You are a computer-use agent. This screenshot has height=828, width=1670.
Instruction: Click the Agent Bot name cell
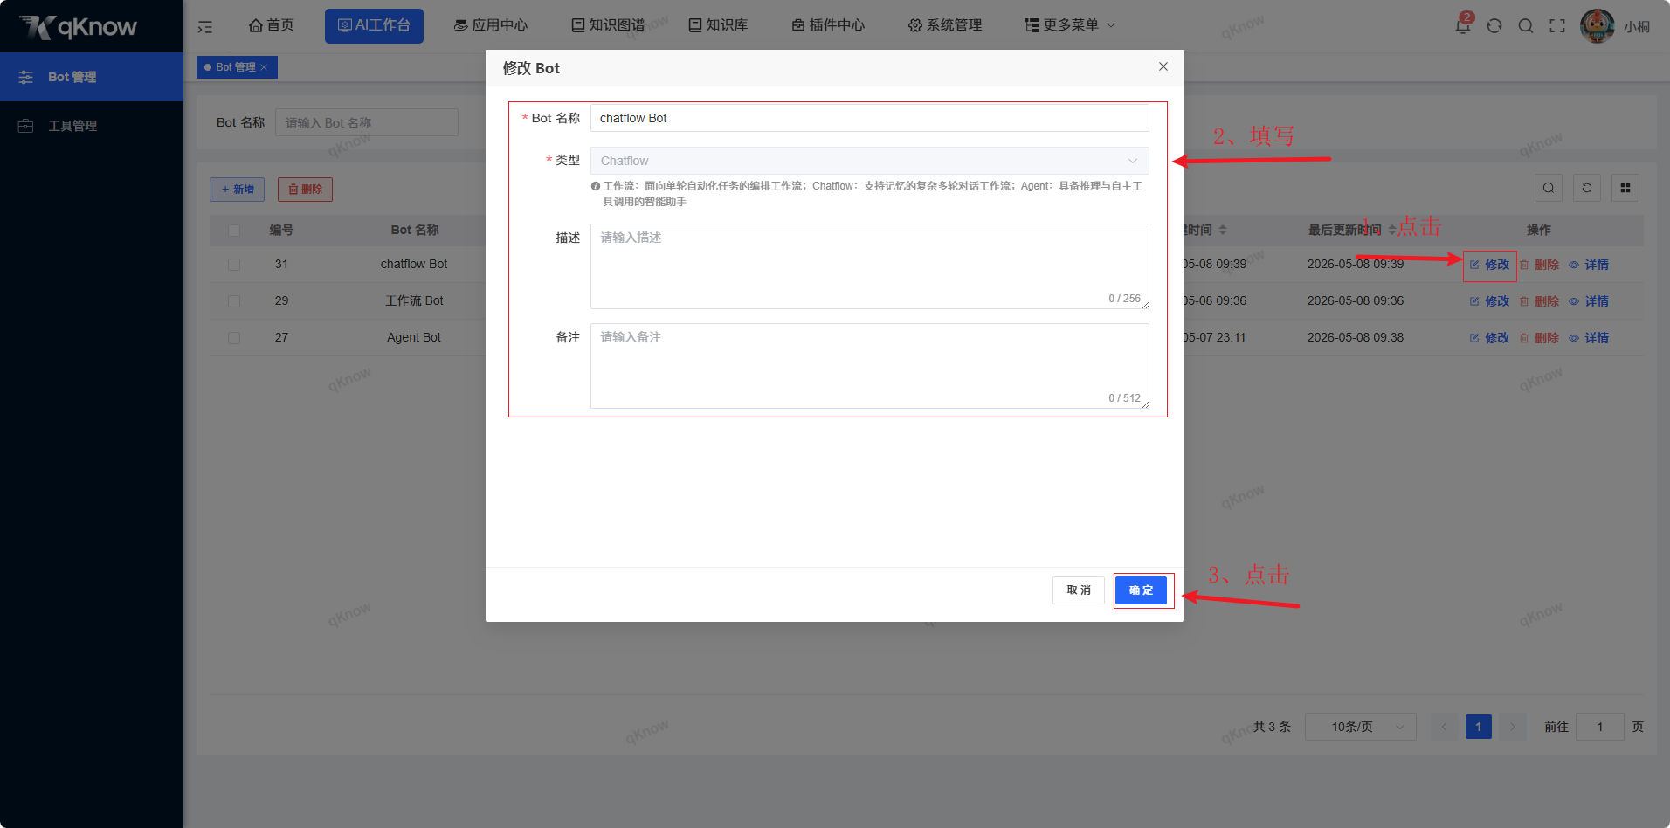(414, 337)
